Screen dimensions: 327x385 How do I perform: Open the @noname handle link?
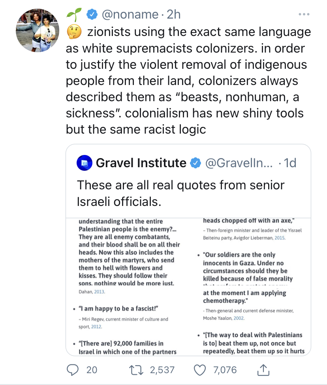pos(130,14)
